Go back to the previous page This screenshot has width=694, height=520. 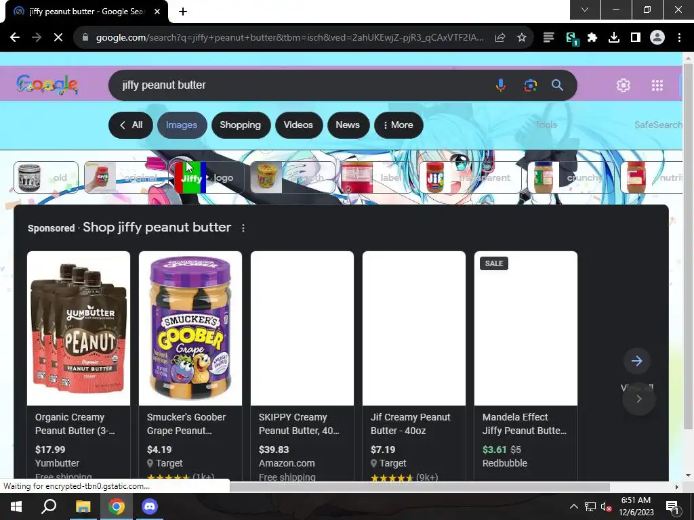(x=15, y=38)
